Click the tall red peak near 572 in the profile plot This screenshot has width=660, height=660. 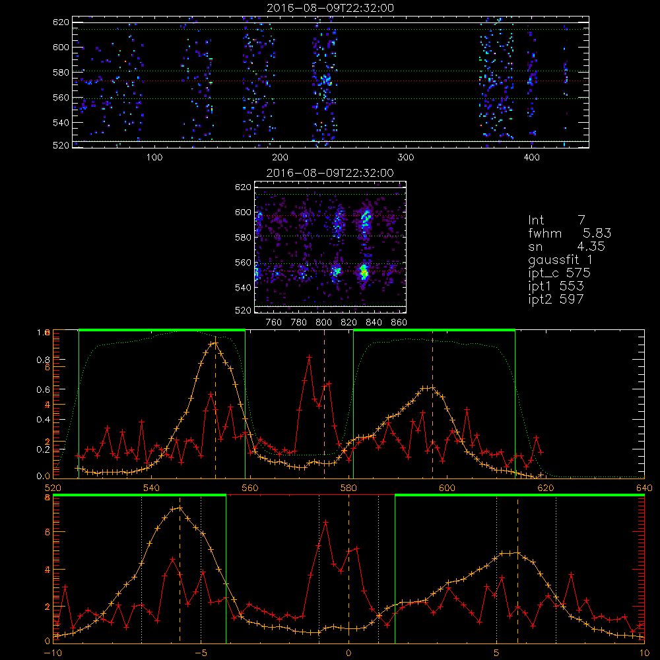click(310, 357)
